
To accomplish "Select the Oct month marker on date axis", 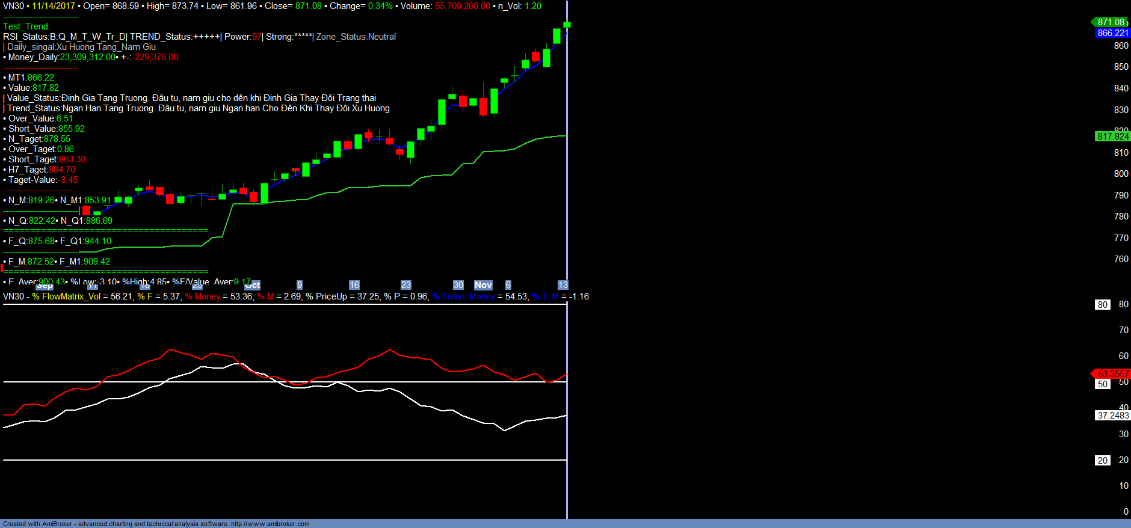I will [253, 285].
